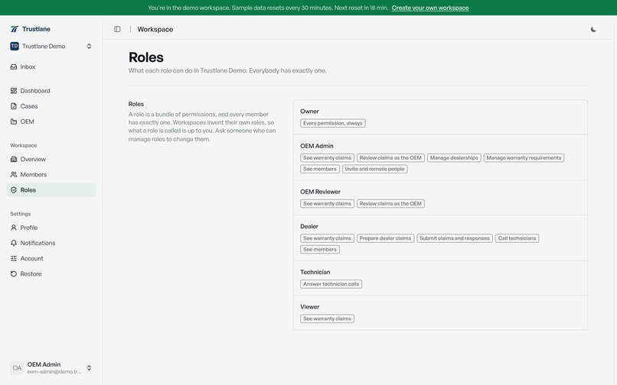Viewport: 617px width, 385px height.
Task: Expand the OEM Admin account menu
Action: (x=51, y=368)
